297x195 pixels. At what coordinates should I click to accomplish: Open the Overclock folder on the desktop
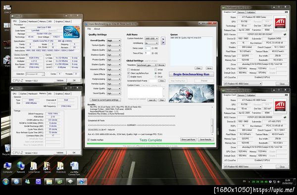[x=61, y=167]
